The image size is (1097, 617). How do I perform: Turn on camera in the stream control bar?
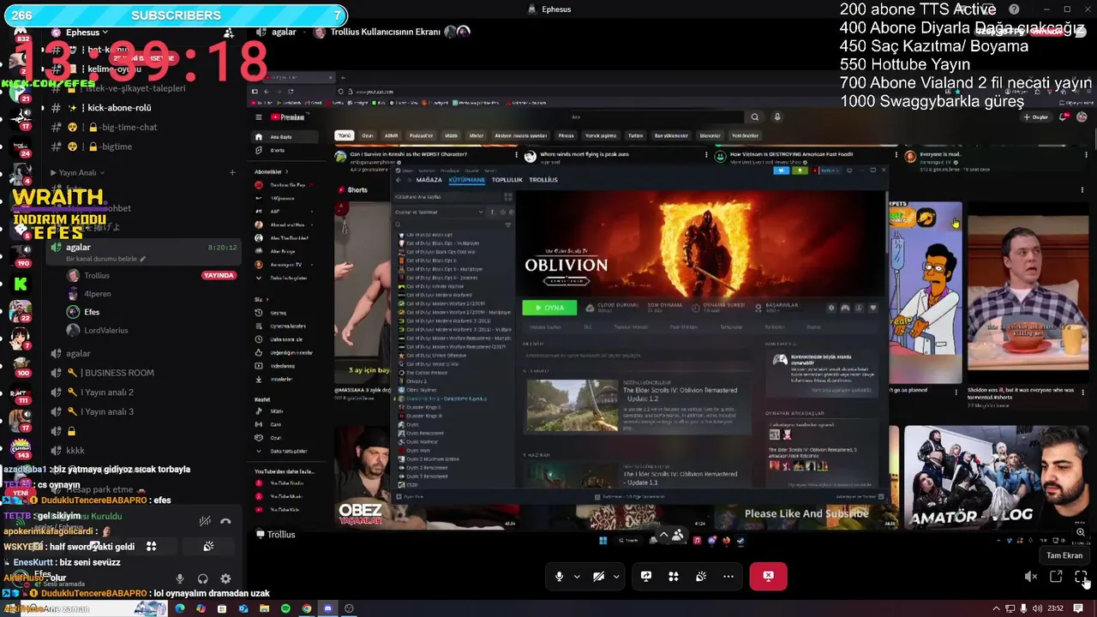598,577
